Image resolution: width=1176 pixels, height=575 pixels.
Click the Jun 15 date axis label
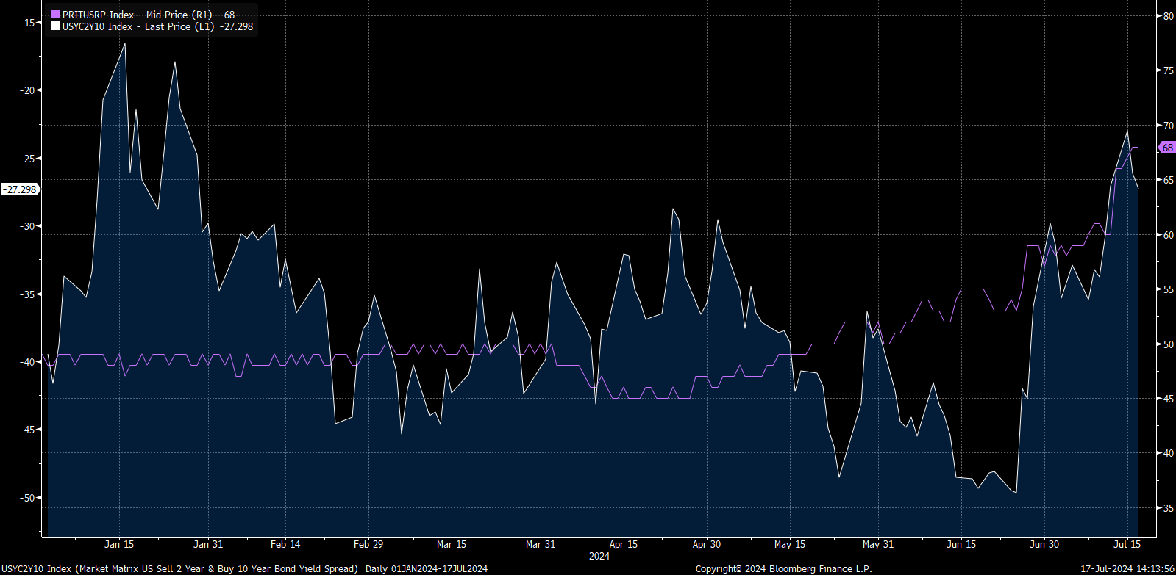coord(961,544)
